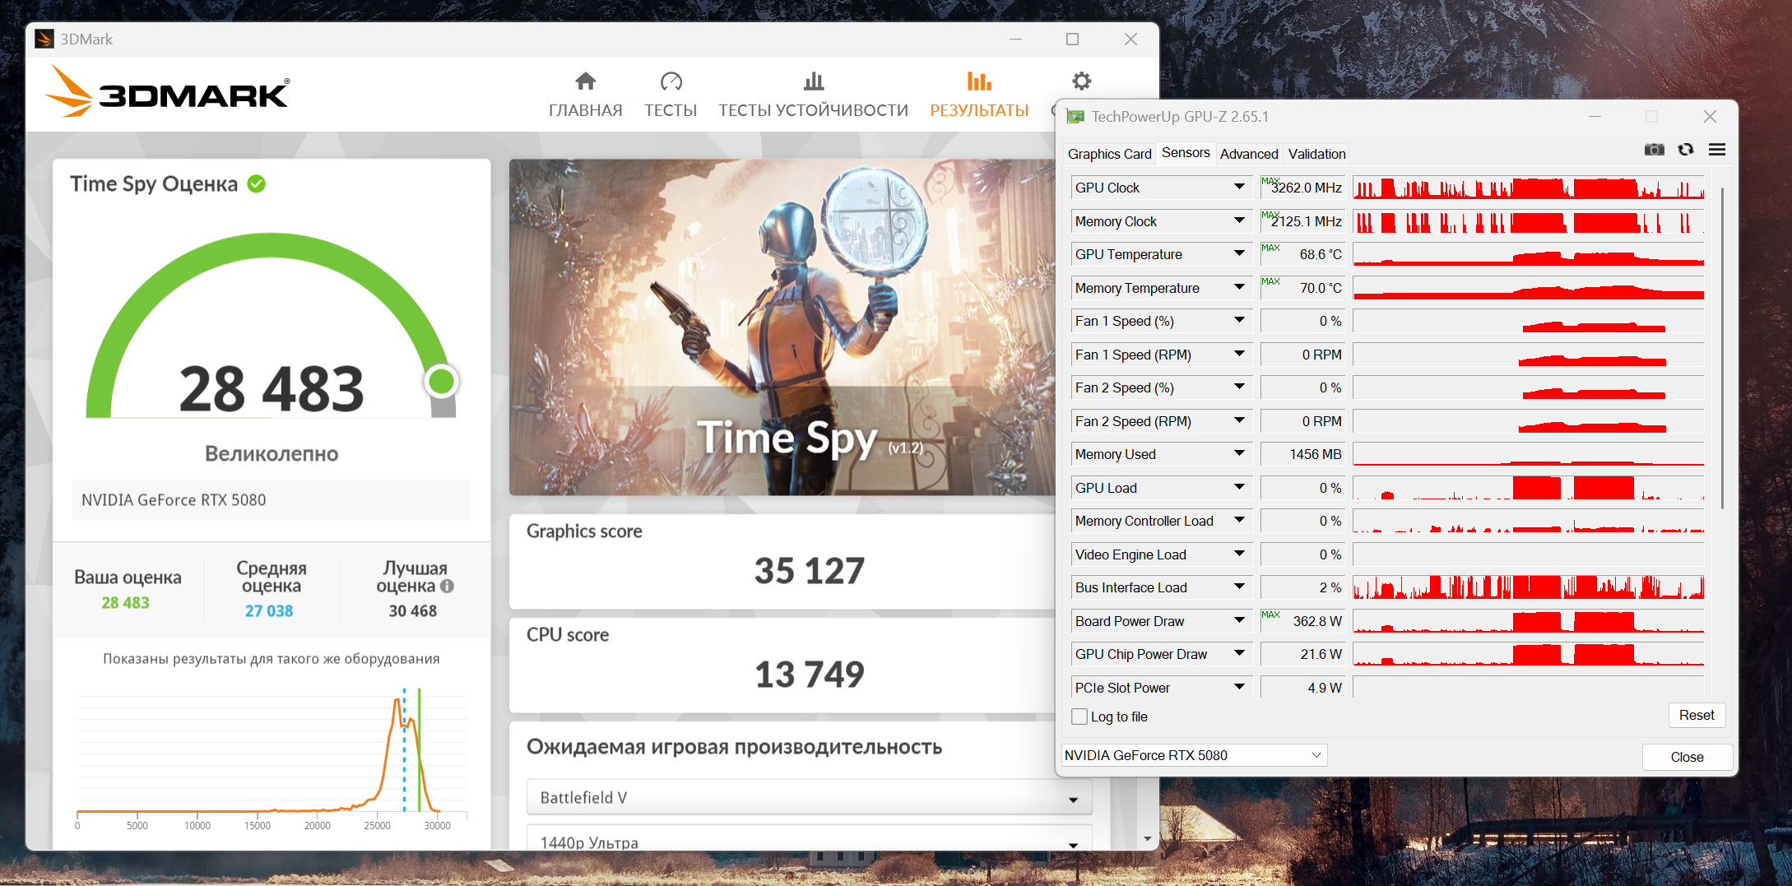Open the Fan 2 Speed (RPM) dropdown
The width and height of the screenshot is (1792, 886).
point(1239,421)
